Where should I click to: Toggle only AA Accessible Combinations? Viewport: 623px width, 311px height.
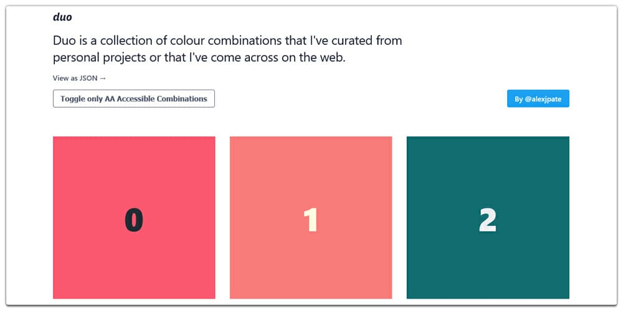tap(134, 99)
